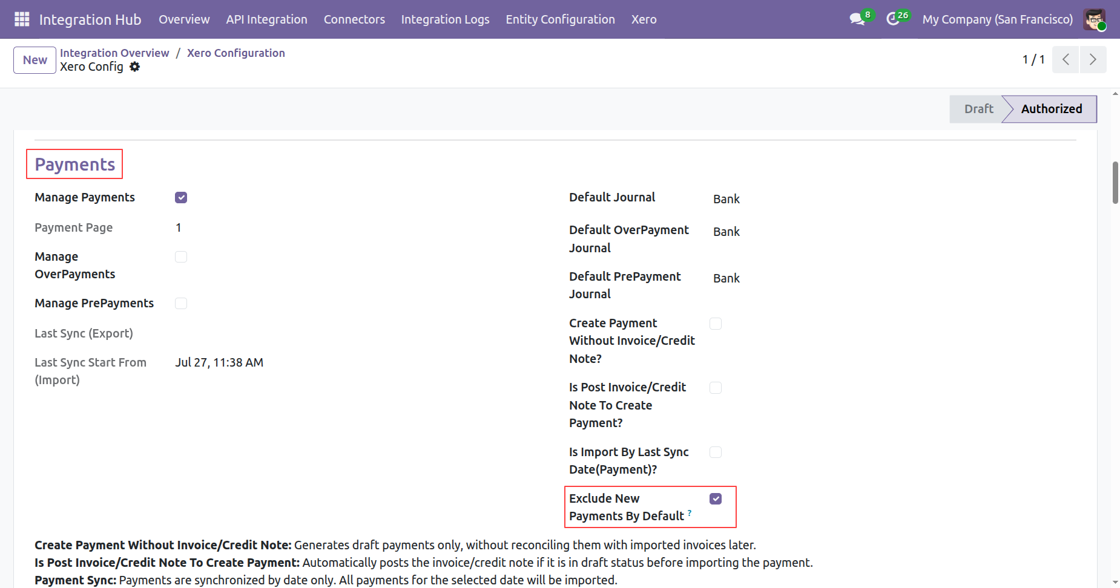This screenshot has height=588, width=1120.
Task: Switch company via My Company (San Francisco)
Action: tap(997, 19)
